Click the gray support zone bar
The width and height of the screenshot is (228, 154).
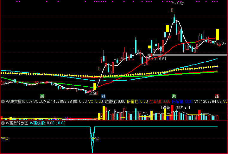coord(187,55)
